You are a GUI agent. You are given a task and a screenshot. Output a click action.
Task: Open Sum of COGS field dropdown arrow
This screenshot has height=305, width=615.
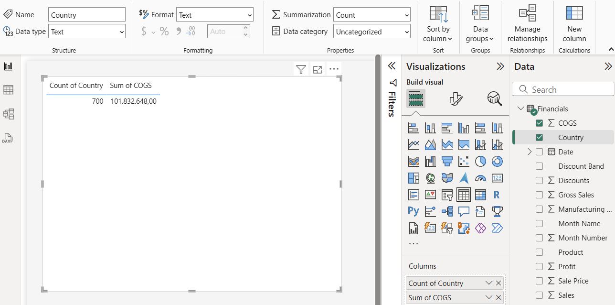point(488,297)
